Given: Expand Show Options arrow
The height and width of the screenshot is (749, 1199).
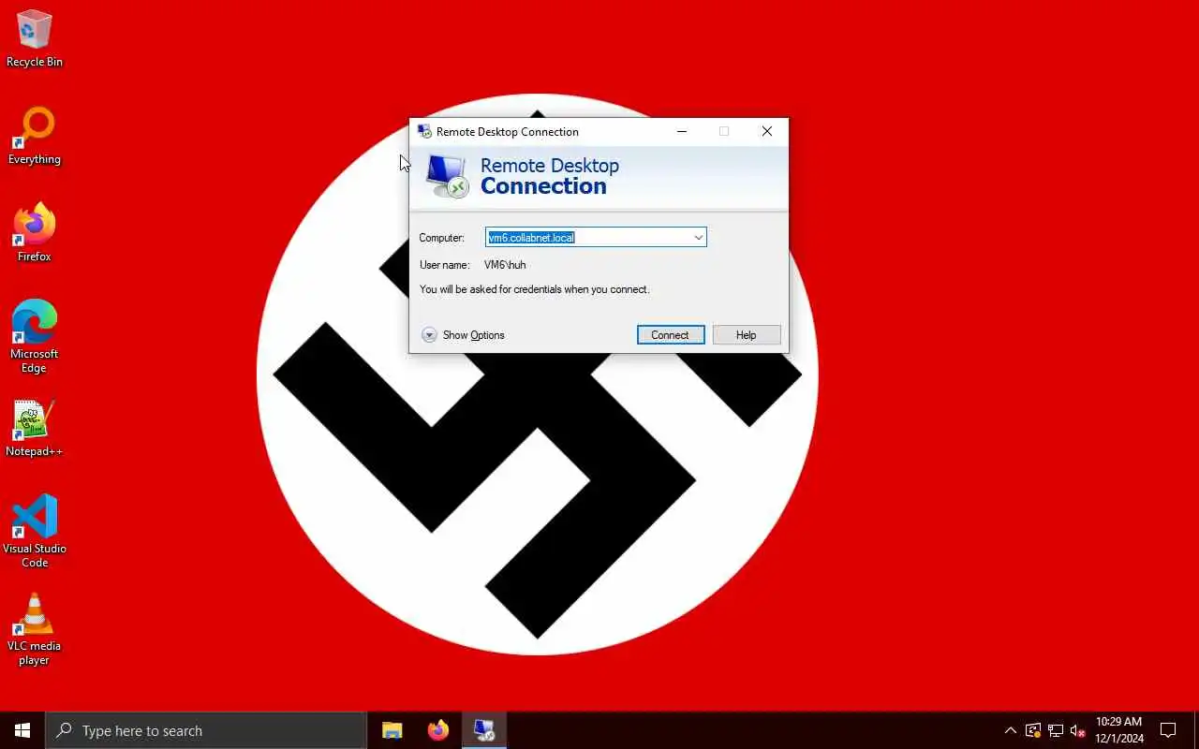Looking at the screenshot, I should coord(429,335).
